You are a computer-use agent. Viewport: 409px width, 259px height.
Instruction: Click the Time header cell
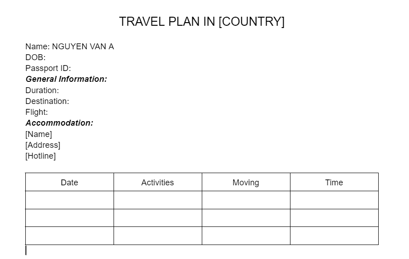click(334, 183)
